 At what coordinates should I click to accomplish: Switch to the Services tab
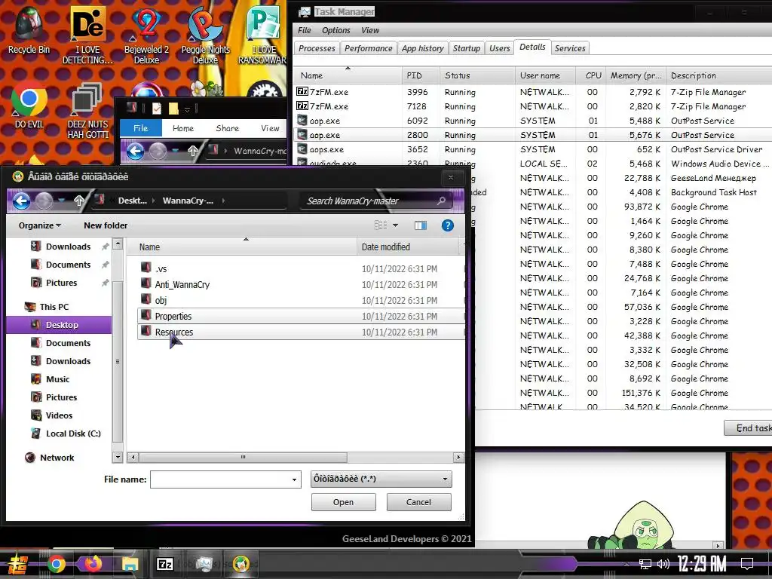point(570,48)
